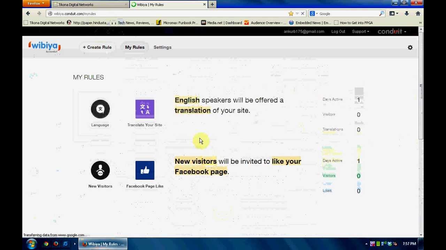The image size is (446, 250).
Task: Expand quick launch overflow arrow
Action: [75, 244]
